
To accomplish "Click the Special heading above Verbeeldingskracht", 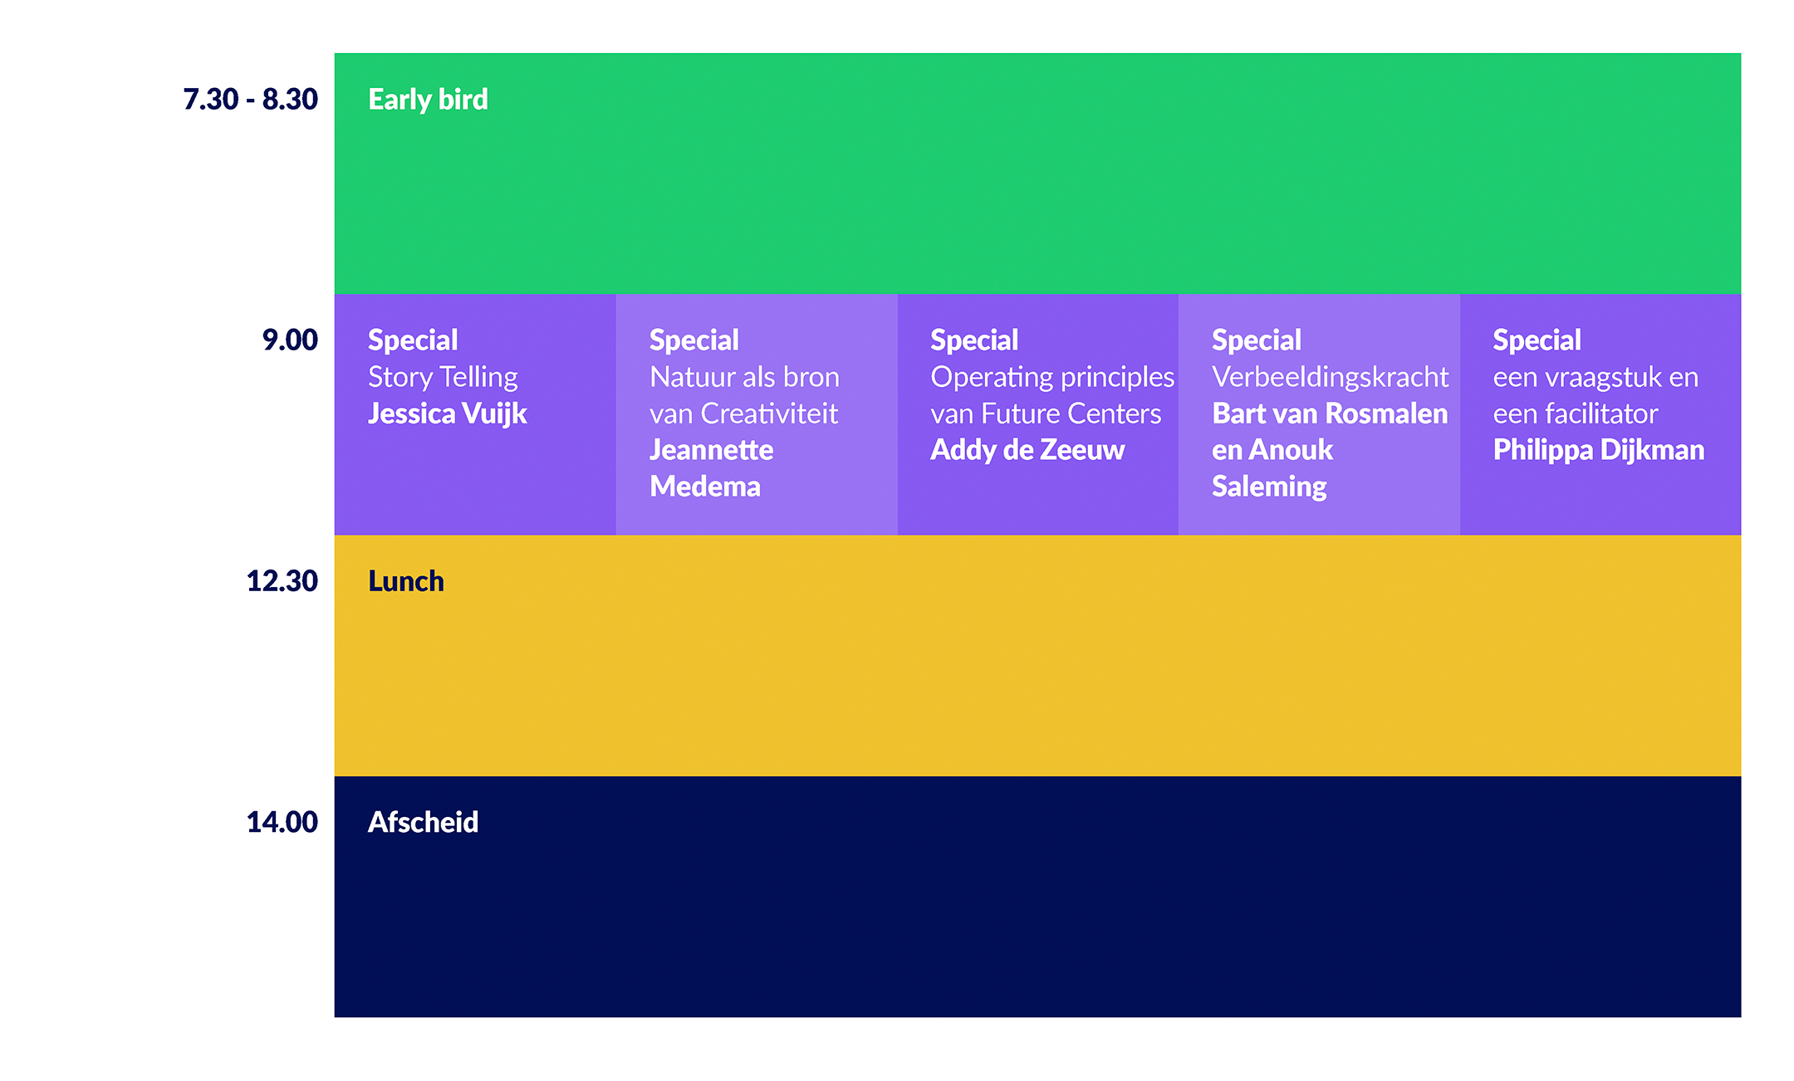I will [x=1257, y=340].
